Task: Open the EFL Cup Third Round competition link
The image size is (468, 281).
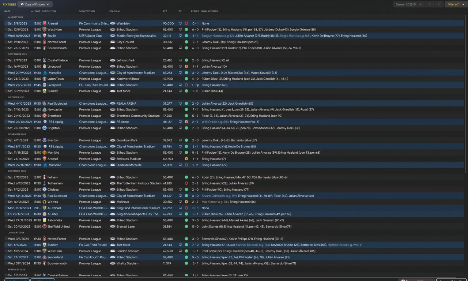Action: [x=93, y=85]
